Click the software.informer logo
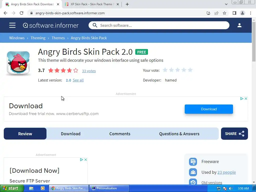This screenshot has height=192, width=256. tap(50, 25)
